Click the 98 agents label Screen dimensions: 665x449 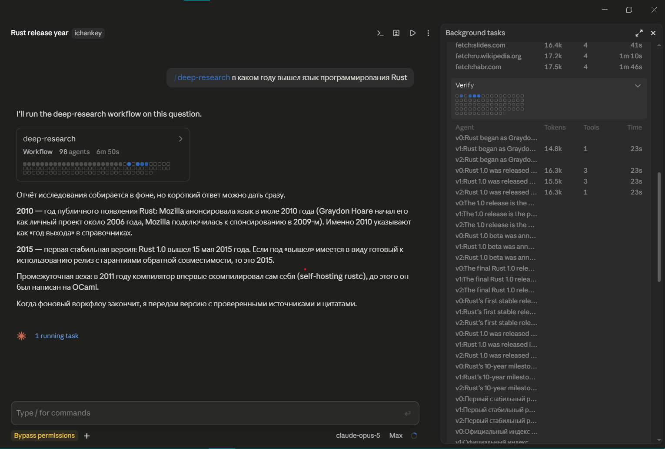coord(74,152)
